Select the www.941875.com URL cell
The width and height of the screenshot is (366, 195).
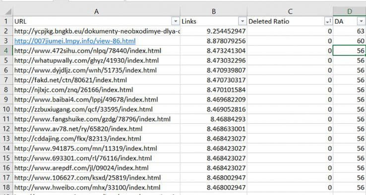[x=96, y=148]
